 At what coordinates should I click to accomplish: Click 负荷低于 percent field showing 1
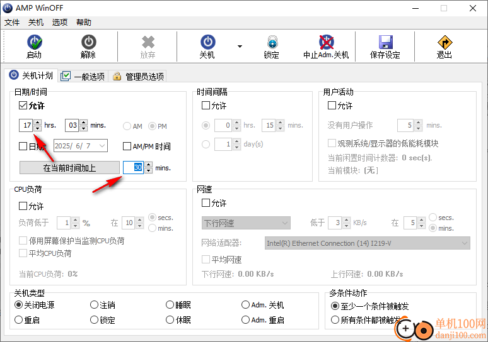point(64,223)
